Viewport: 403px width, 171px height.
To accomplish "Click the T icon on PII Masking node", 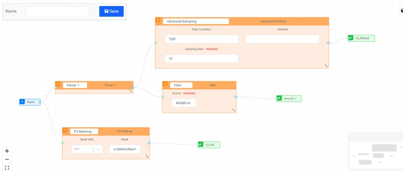I will click(65, 130).
